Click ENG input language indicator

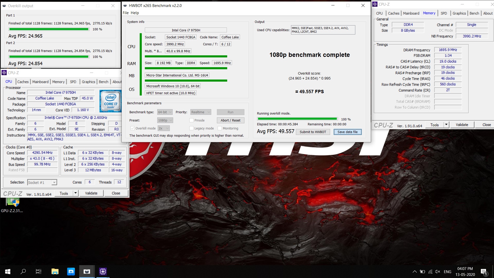447,272
